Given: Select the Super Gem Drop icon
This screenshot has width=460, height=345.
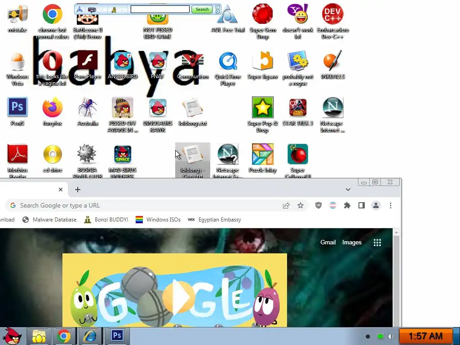Looking at the screenshot, I should [x=262, y=21].
